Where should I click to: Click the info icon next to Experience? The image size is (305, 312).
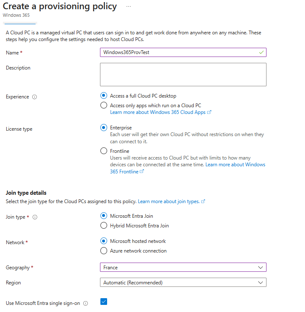35,97
